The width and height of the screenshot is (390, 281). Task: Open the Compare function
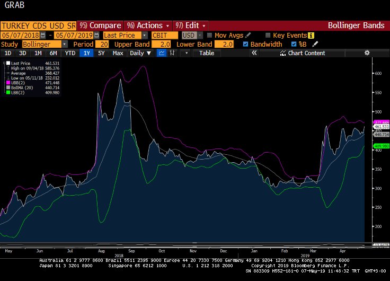100,25
